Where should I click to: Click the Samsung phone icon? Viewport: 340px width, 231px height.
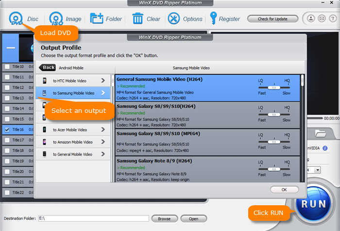pyautogui.click(x=44, y=93)
